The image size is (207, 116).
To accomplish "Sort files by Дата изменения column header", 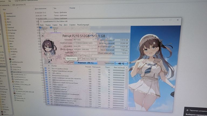I will pyautogui.click(x=40, y=8).
